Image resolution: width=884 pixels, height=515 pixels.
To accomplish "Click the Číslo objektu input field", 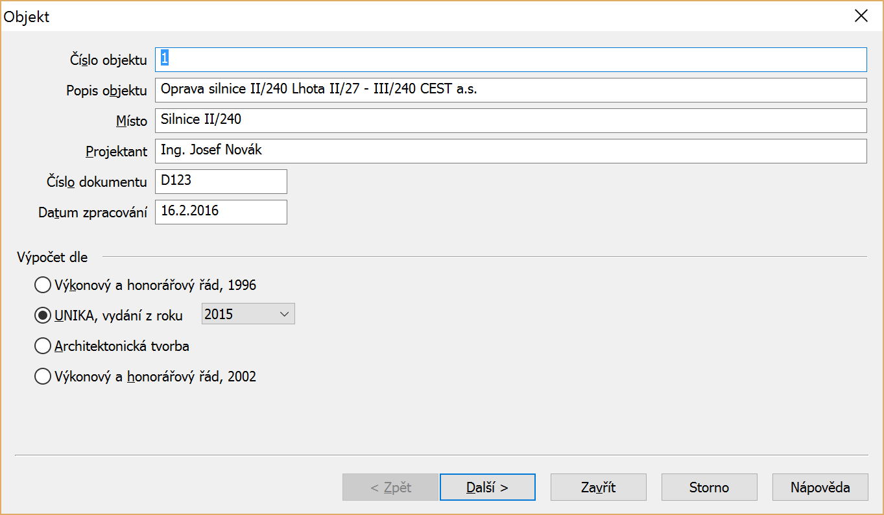I will (x=510, y=60).
